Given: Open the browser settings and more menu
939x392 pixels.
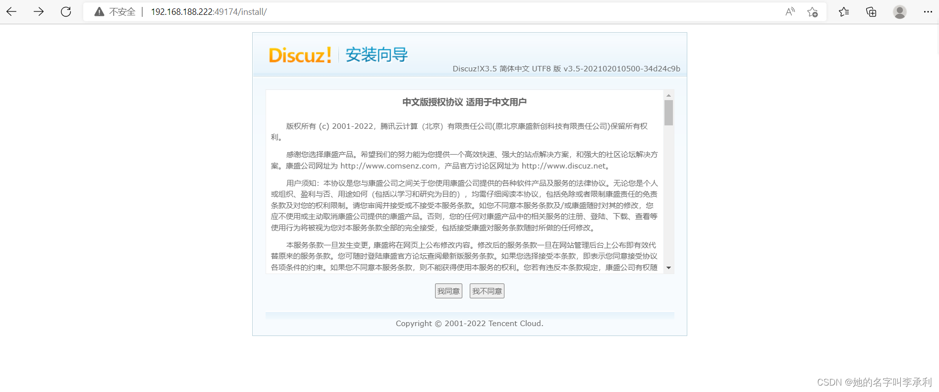Looking at the screenshot, I should pyautogui.click(x=928, y=12).
